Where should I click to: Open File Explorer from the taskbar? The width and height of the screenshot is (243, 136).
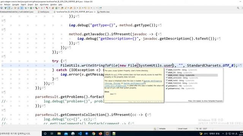(x=59, y=133)
